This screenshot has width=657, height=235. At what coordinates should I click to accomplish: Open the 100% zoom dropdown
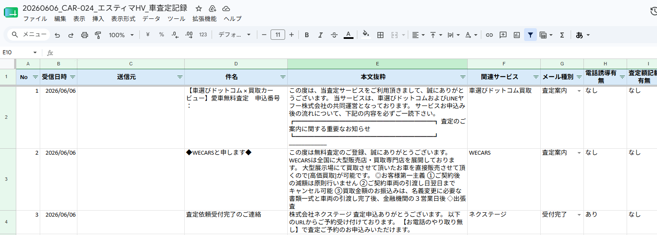tap(121, 35)
